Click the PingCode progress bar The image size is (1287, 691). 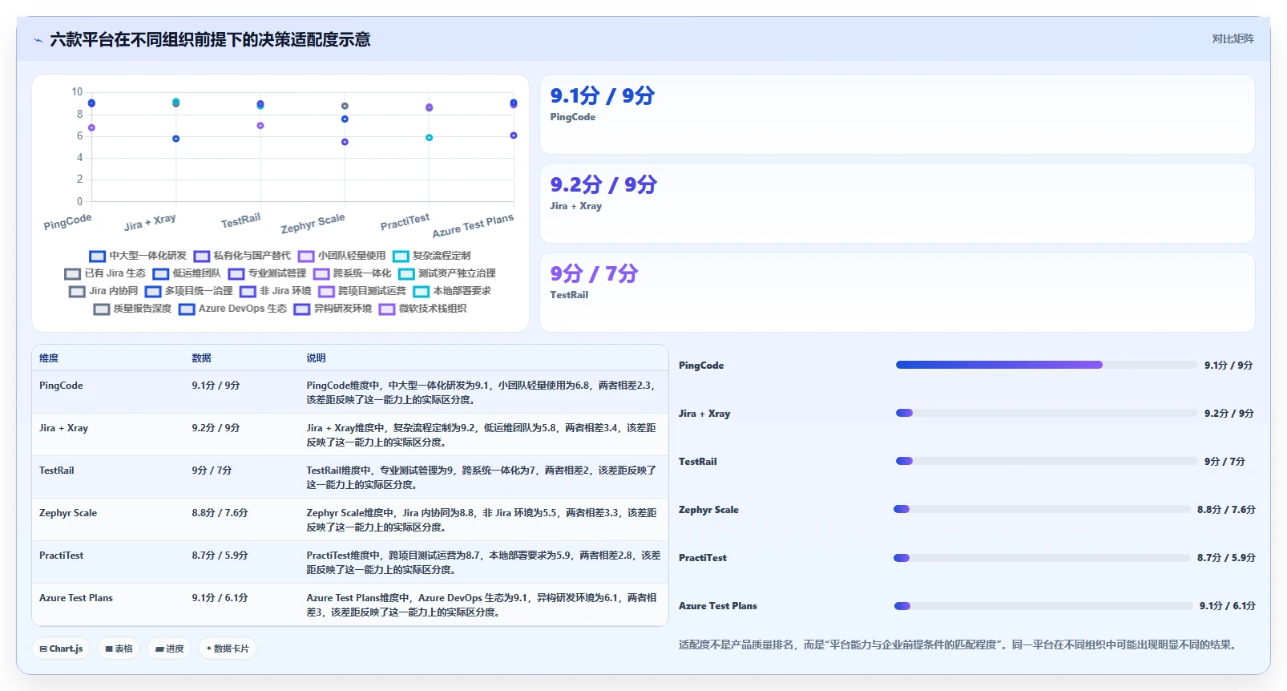pos(1047,365)
